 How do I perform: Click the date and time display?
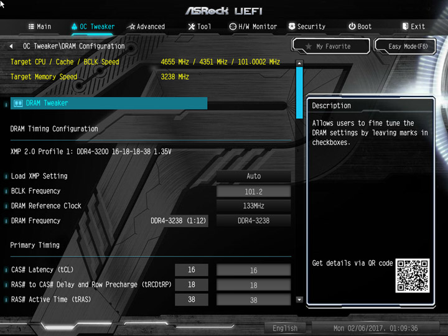(x=375, y=329)
